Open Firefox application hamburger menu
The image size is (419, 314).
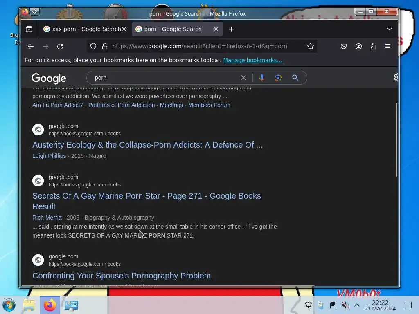tap(388, 46)
